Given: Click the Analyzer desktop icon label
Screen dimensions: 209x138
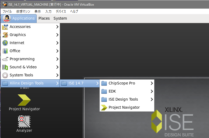Looking at the screenshot, I should tap(24, 130).
